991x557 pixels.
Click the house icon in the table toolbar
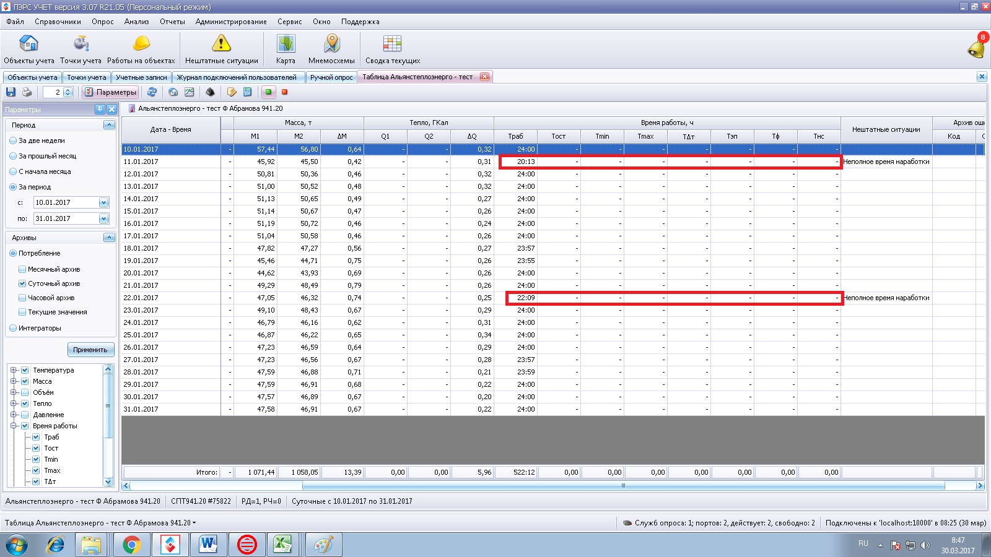173,92
